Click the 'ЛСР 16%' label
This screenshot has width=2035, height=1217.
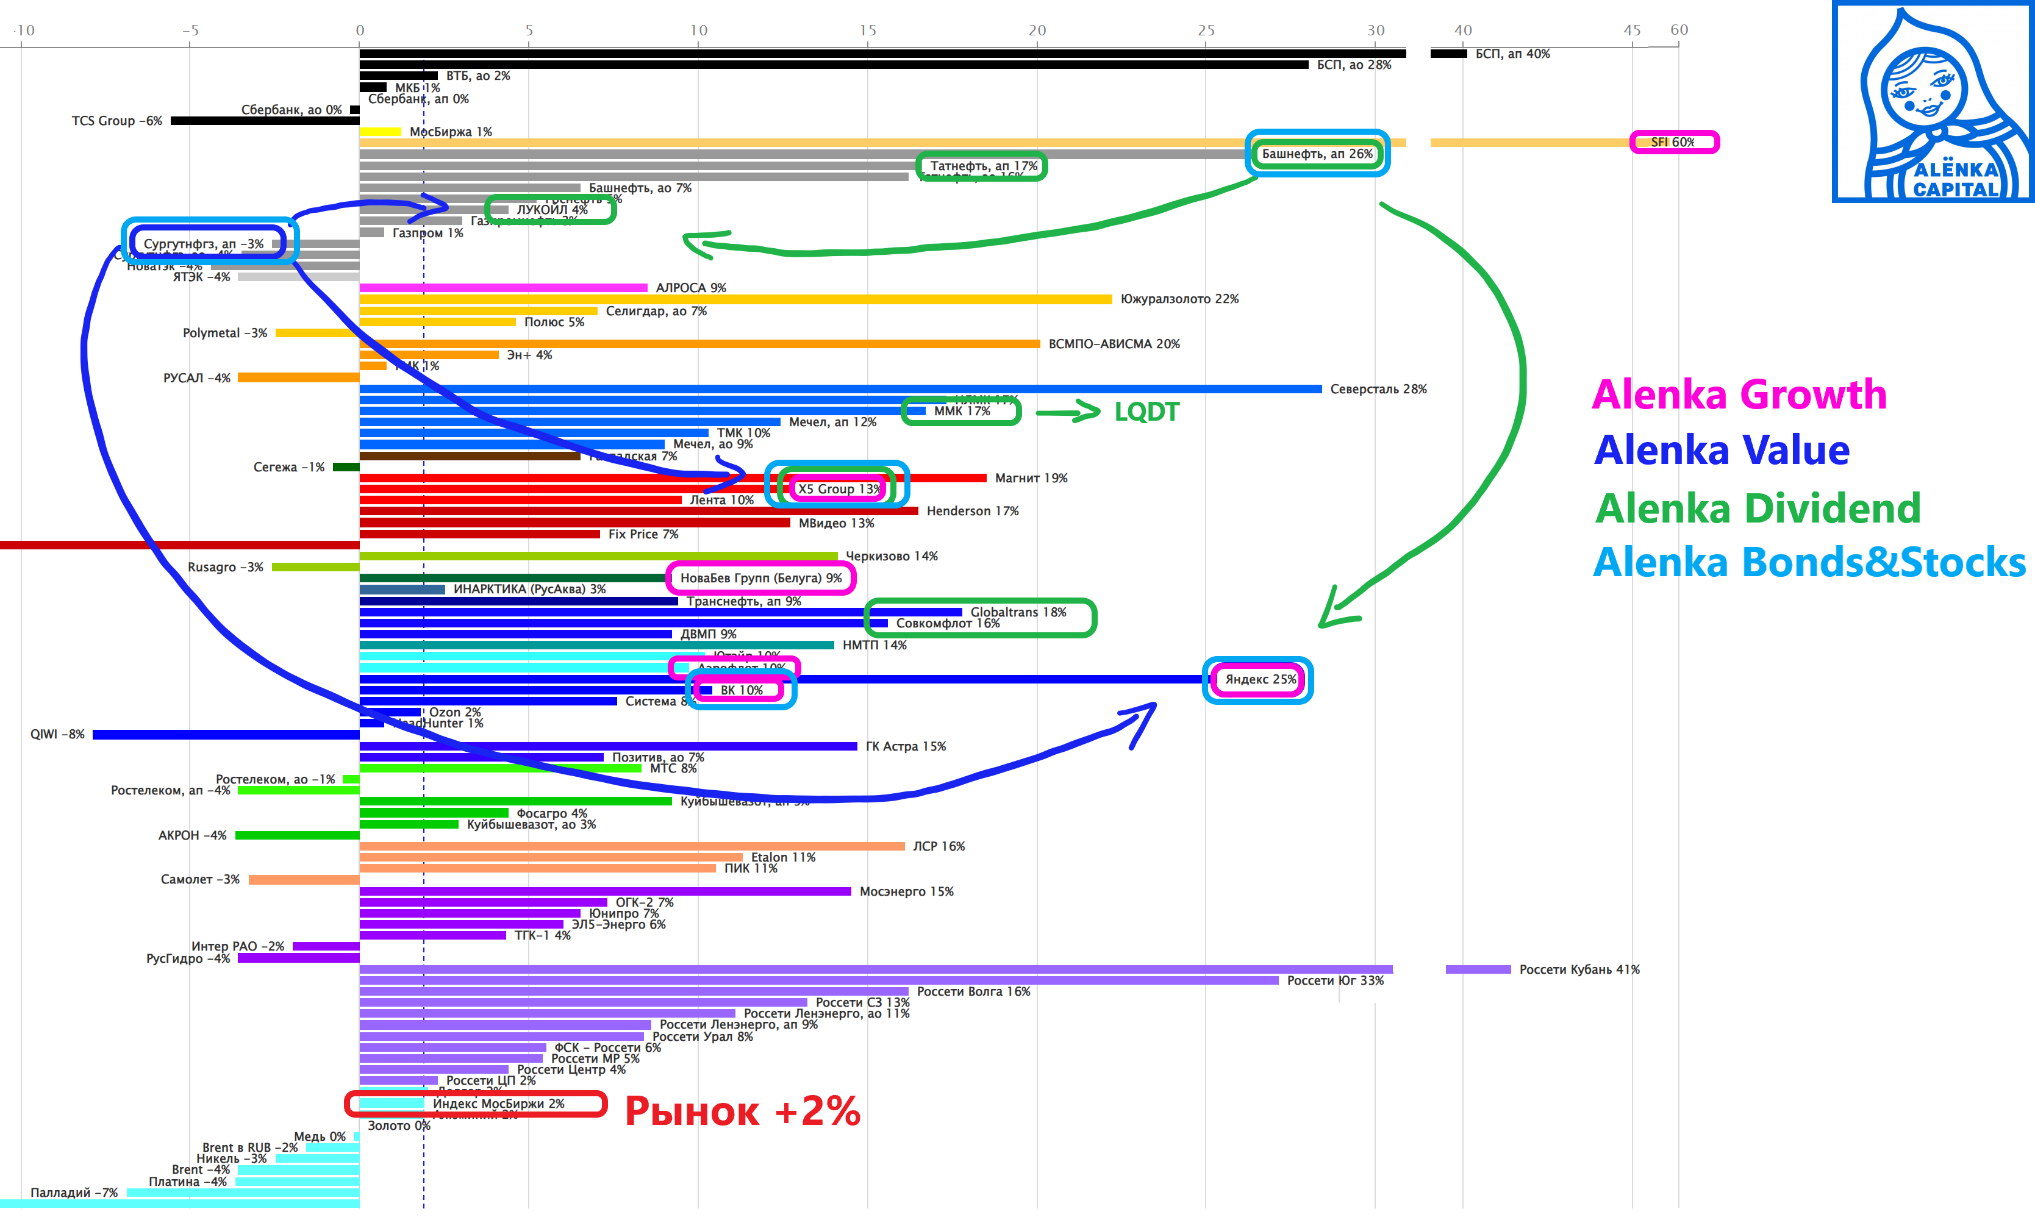(939, 846)
